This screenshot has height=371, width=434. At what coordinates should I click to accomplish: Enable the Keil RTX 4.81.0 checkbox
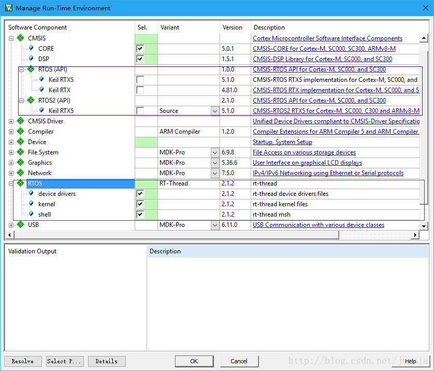pos(140,90)
